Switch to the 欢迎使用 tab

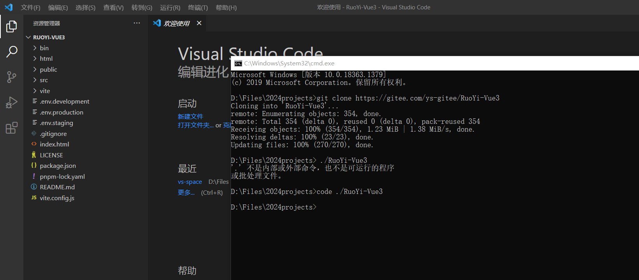(176, 23)
